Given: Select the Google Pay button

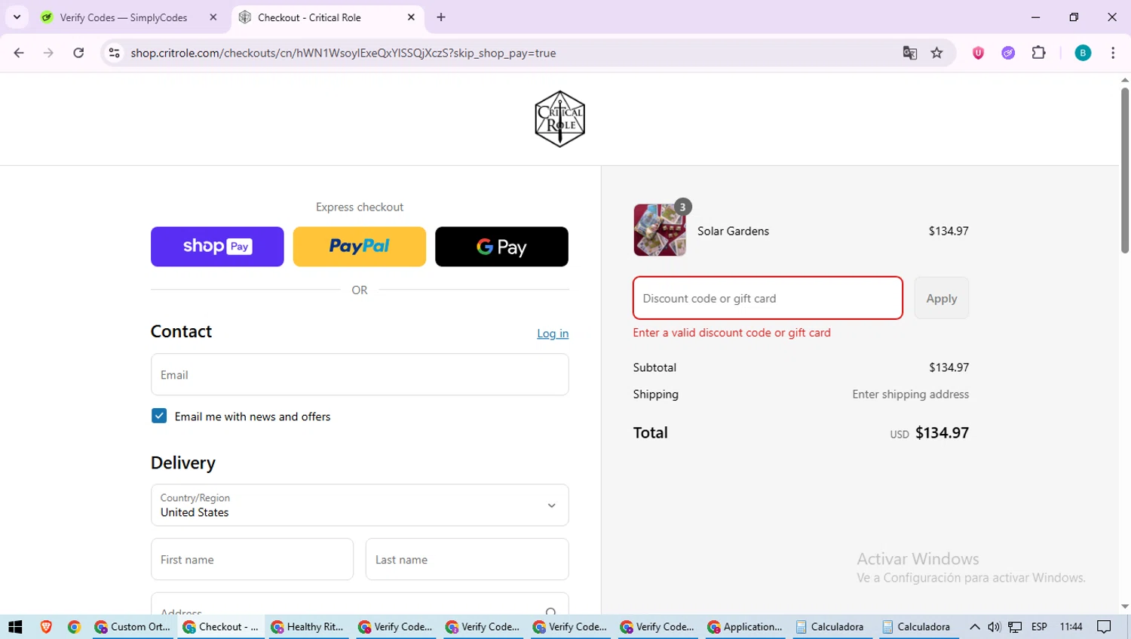Looking at the screenshot, I should [x=501, y=247].
